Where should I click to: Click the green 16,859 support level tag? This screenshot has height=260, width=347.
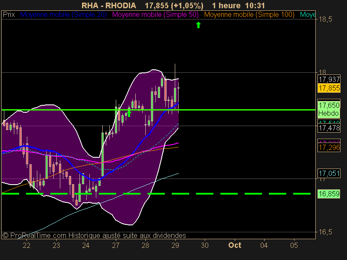(x=329, y=194)
